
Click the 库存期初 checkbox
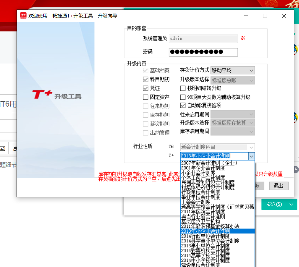(x=146, y=115)
